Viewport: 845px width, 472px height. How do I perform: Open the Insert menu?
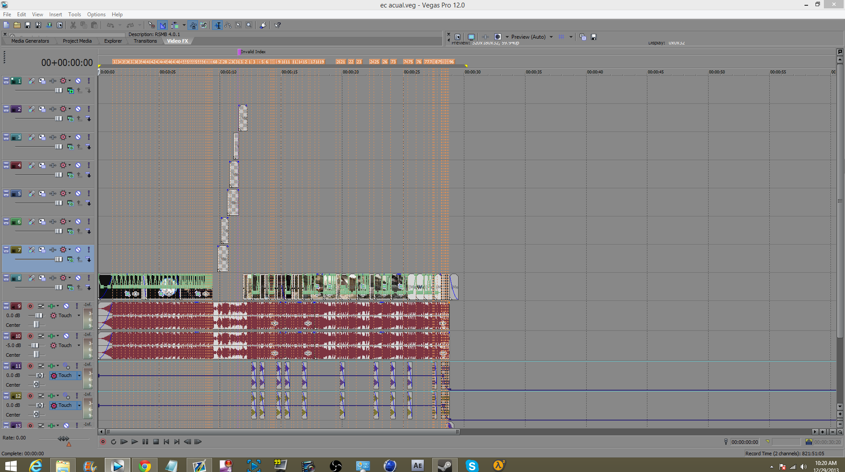click(x=55, y=15)
